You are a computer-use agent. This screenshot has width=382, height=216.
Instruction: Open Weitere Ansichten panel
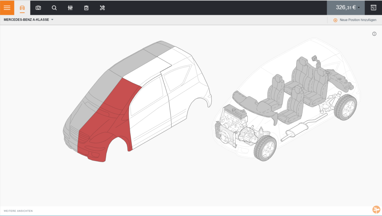pos(18,211)
